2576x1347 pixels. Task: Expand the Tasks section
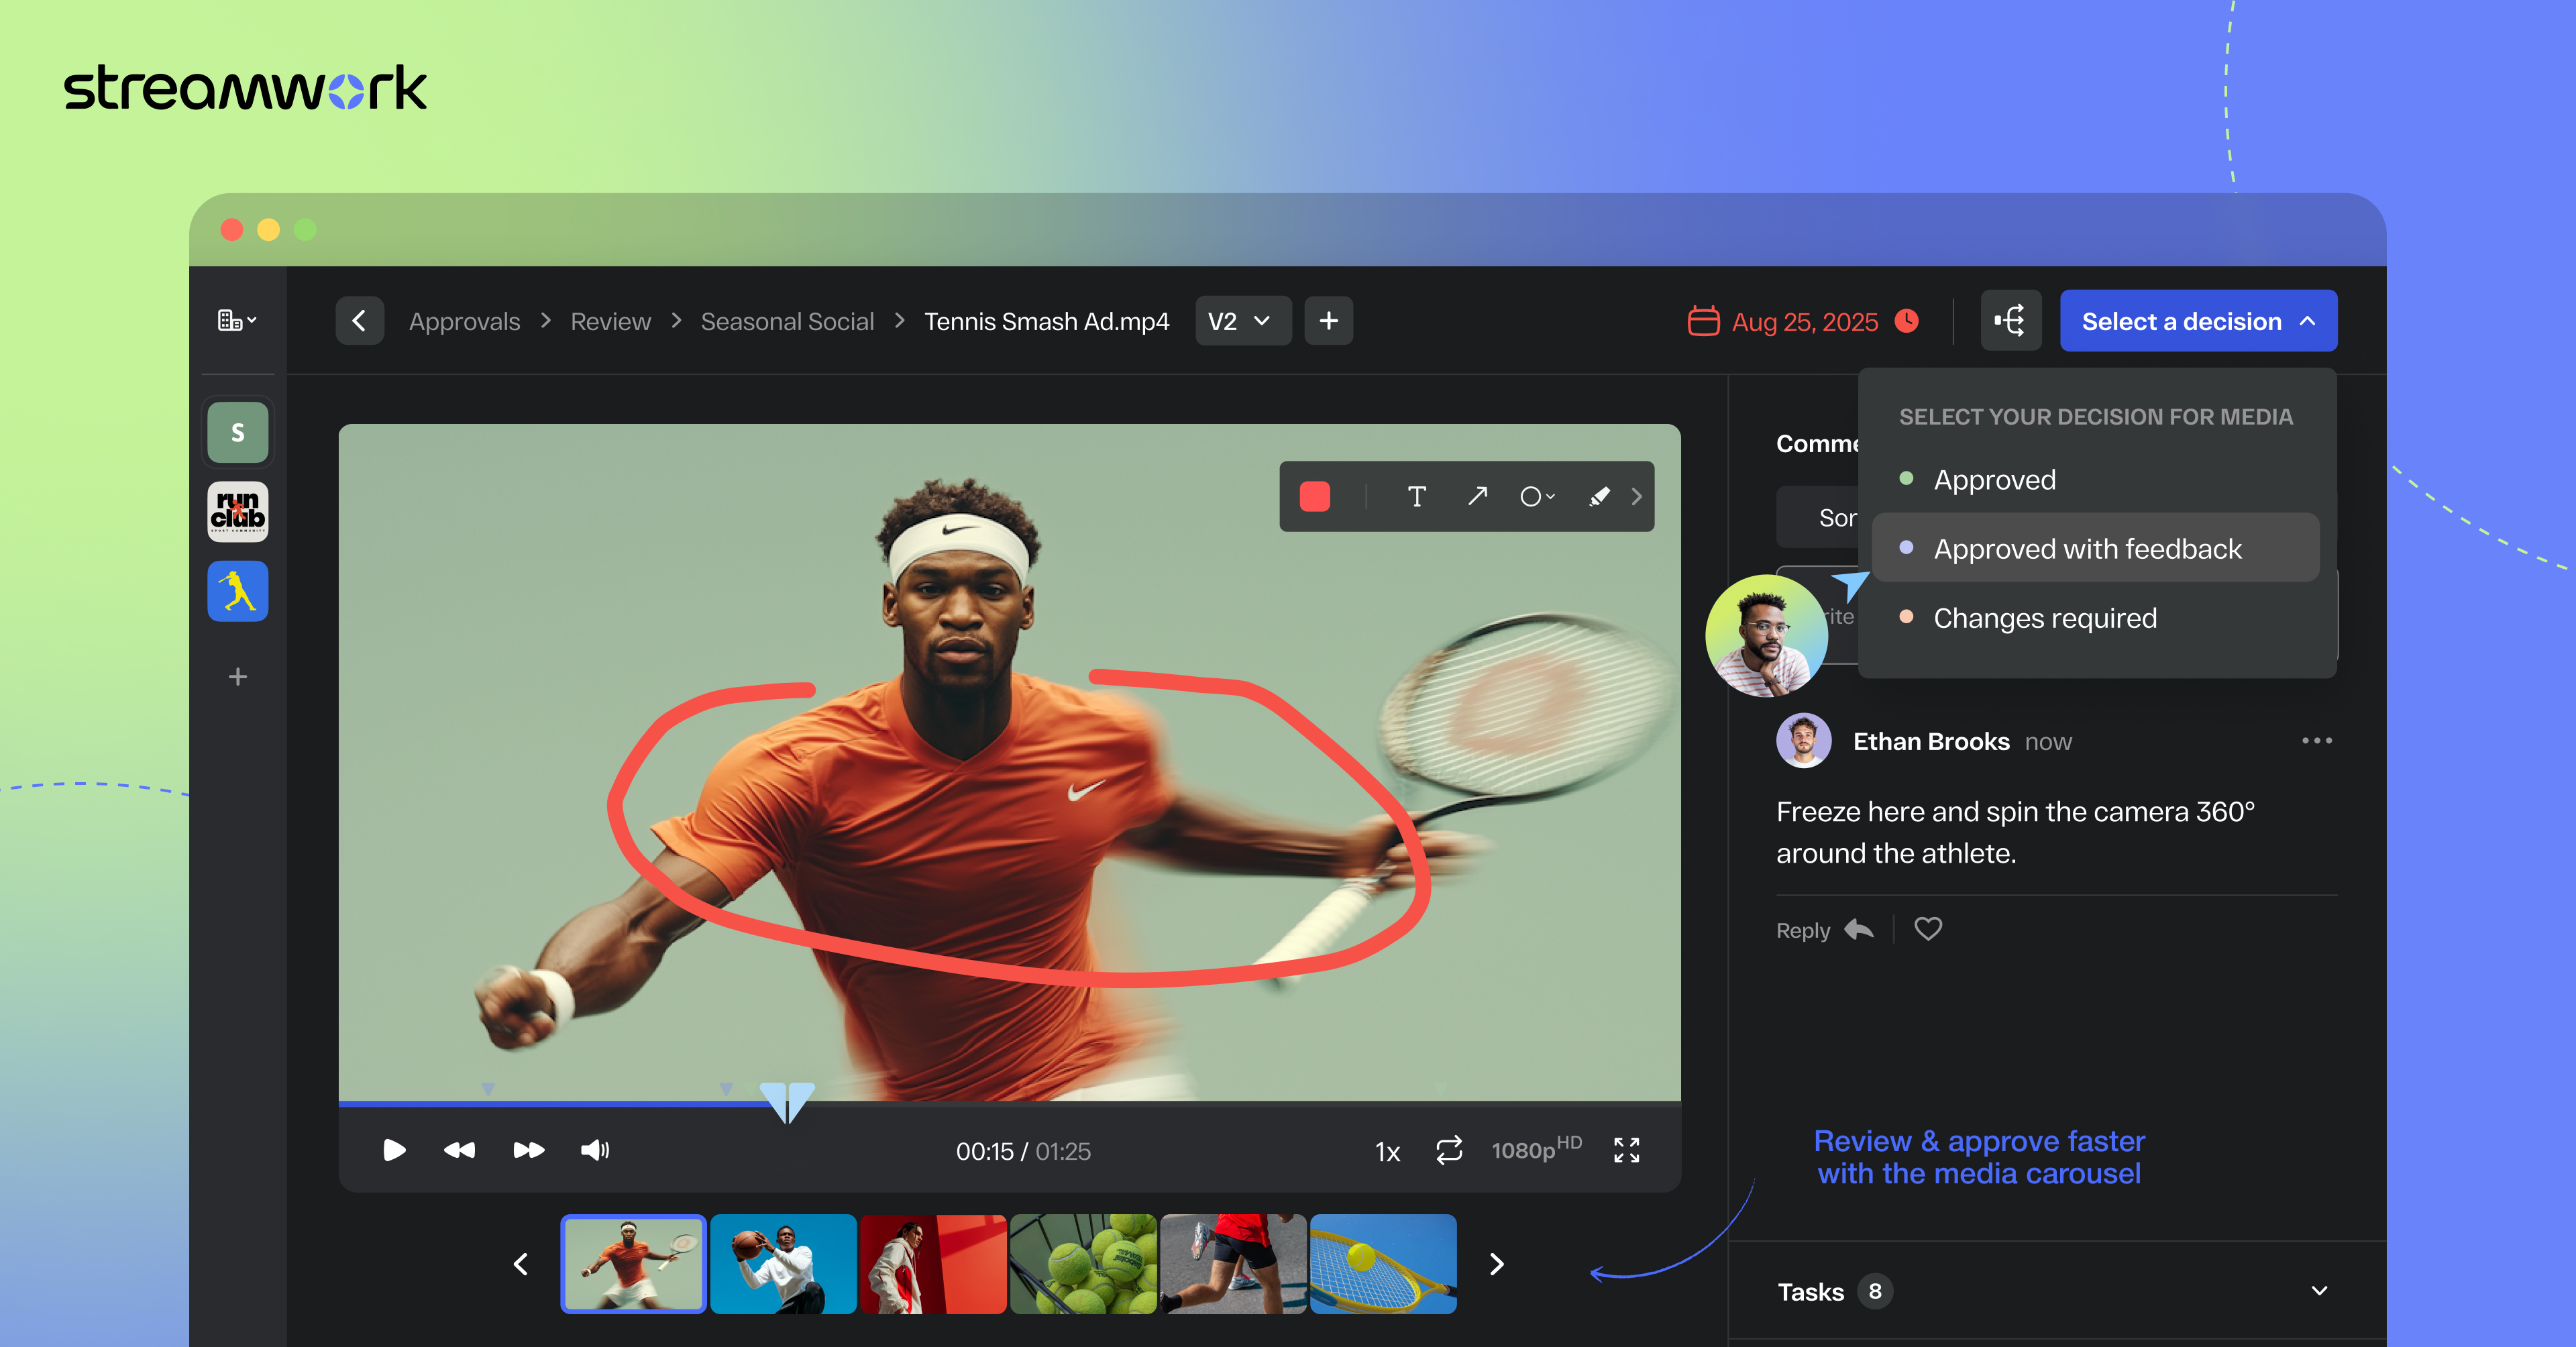pyautogui.click(x=2319, y=1291)
